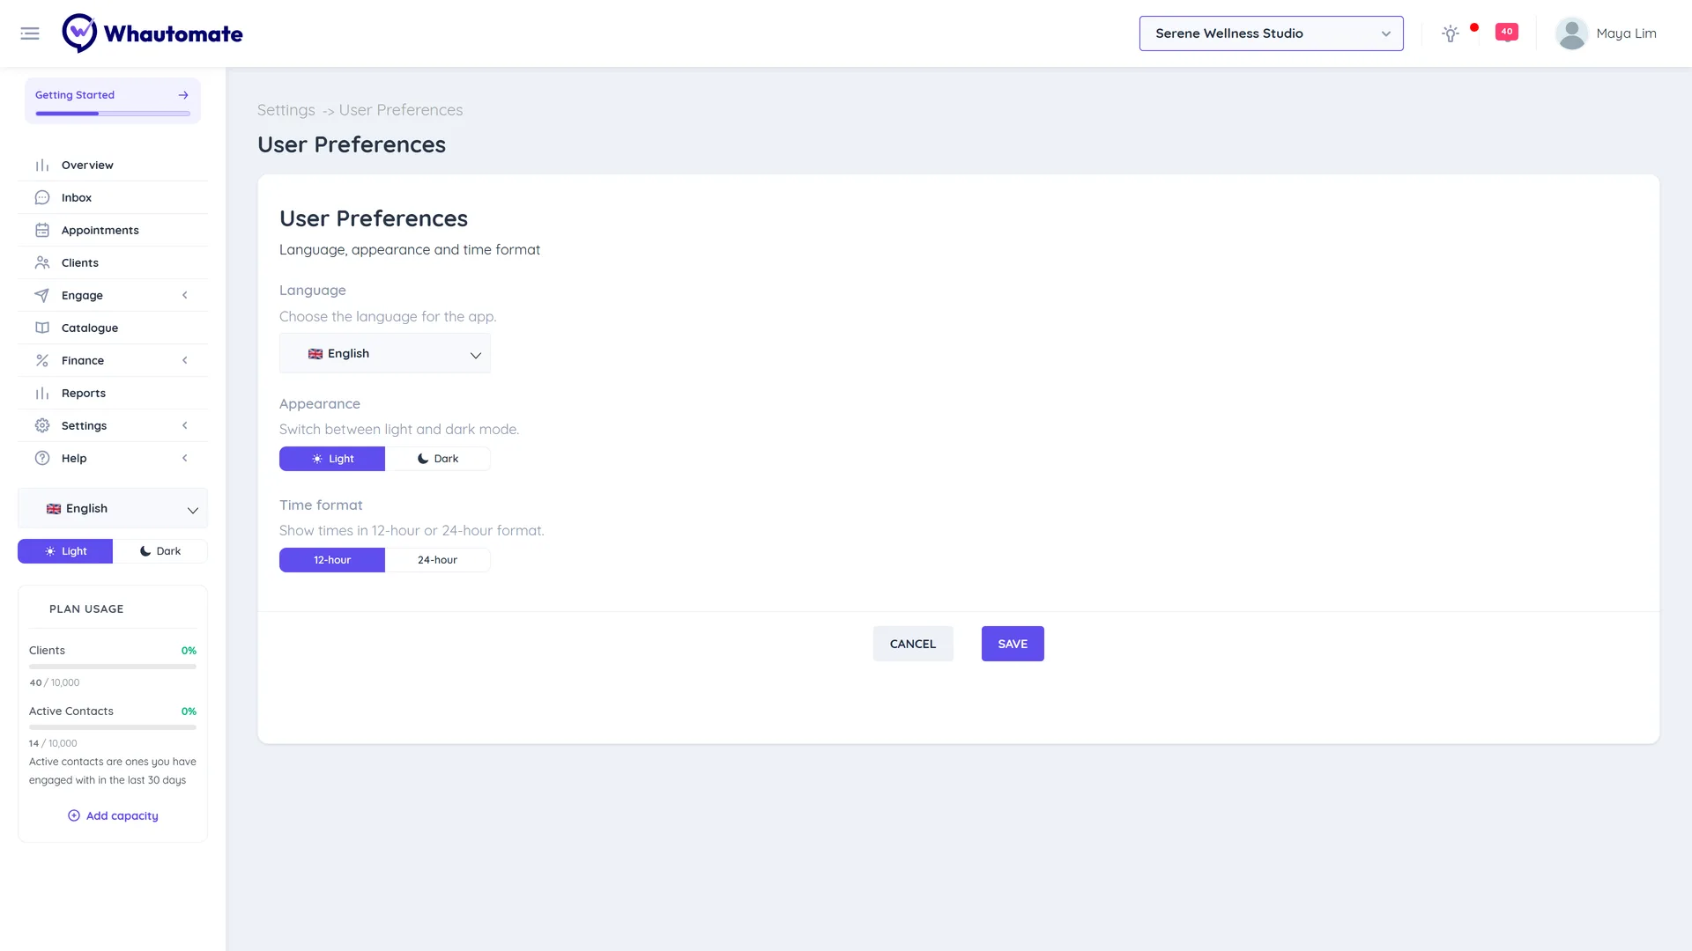Screen dimensions: 1692x951
Task: Click the Catalogue book icon
Action: pos(42,328)
